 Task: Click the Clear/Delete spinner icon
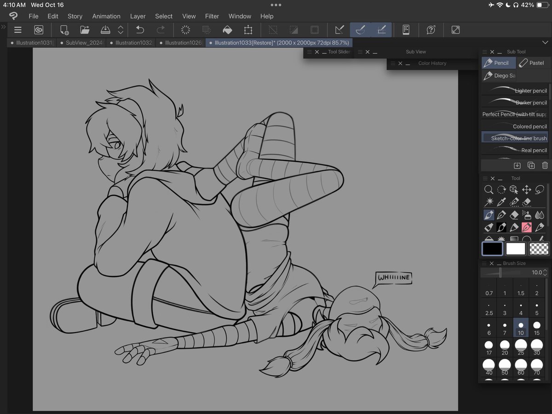point(186,30)
